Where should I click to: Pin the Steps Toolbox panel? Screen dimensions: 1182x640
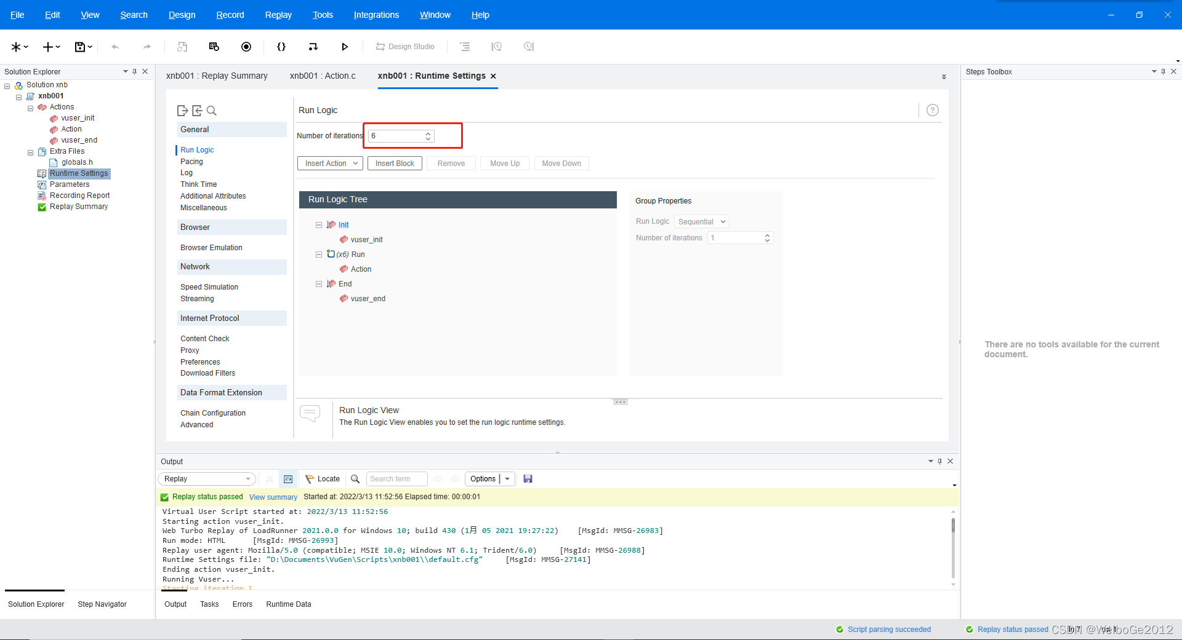(1163, 72)
